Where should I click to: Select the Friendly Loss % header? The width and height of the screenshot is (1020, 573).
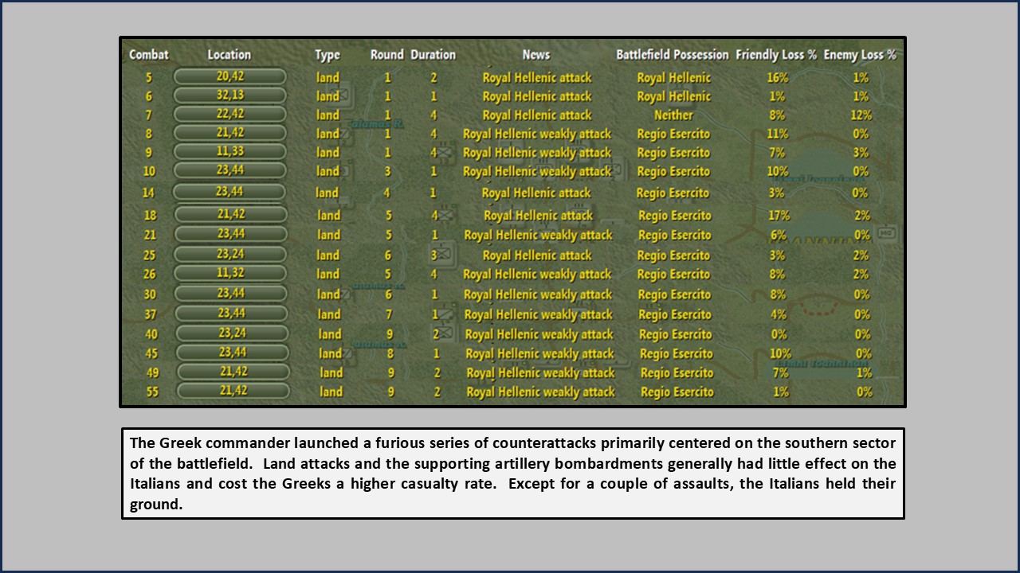774,55
